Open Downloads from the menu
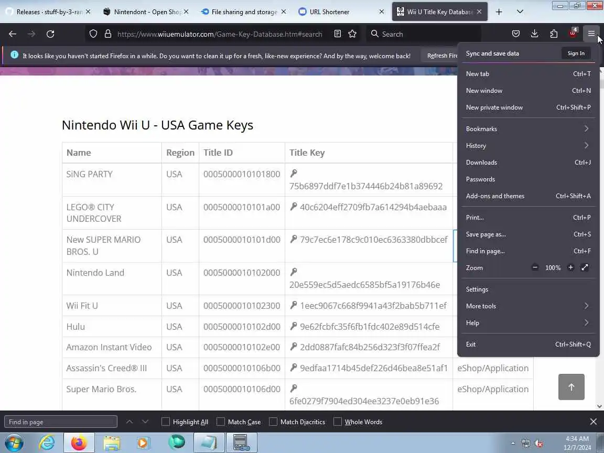The height and width of the screenshot is (453, 604). point(528,163)
